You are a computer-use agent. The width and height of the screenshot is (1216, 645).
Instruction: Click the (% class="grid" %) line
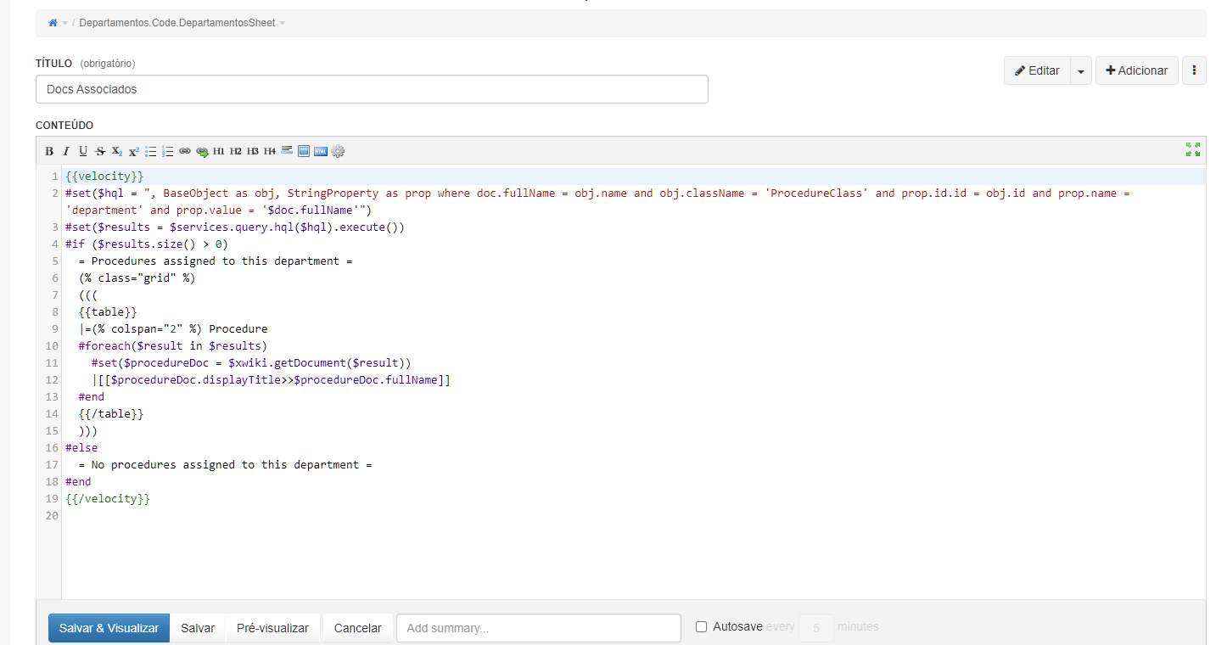(137, 278)
